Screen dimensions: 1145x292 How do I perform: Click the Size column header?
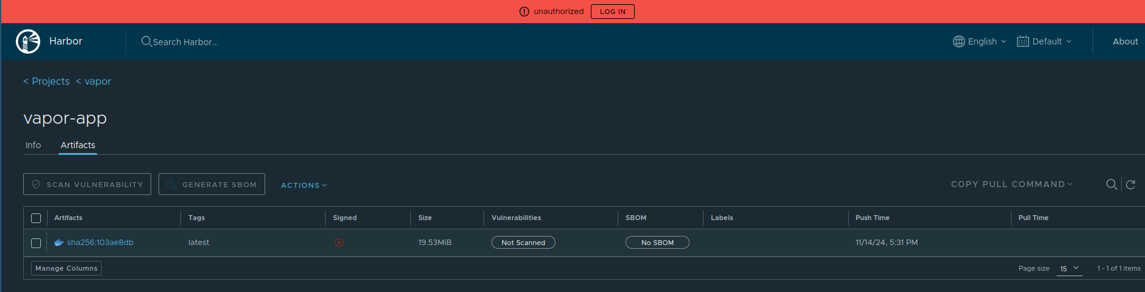coord(425,218)
